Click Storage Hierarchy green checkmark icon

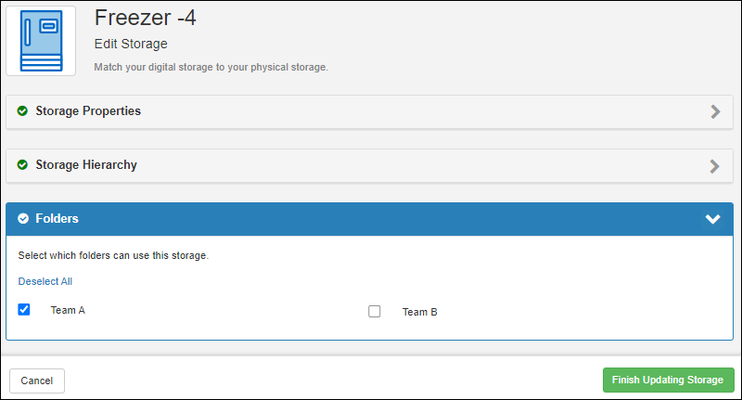[23, 165]
